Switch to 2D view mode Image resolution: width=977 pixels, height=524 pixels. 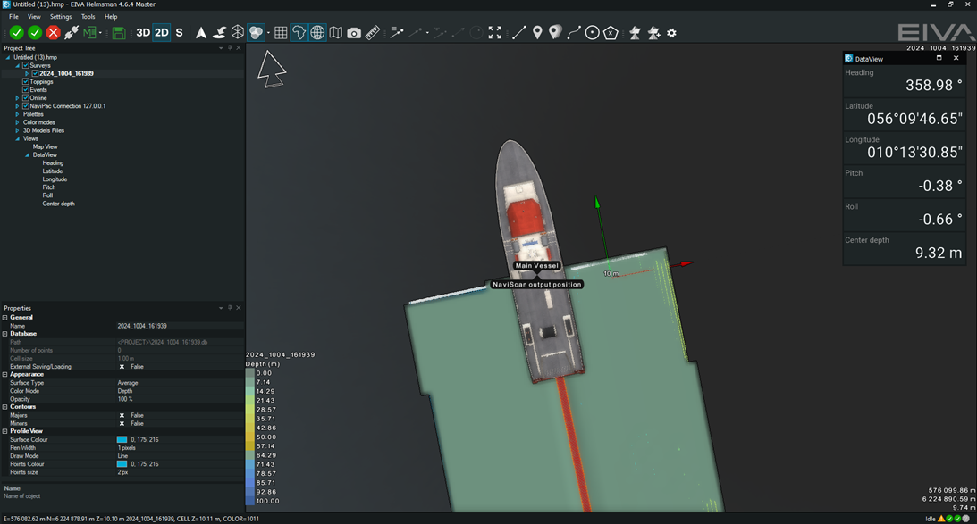162,32
